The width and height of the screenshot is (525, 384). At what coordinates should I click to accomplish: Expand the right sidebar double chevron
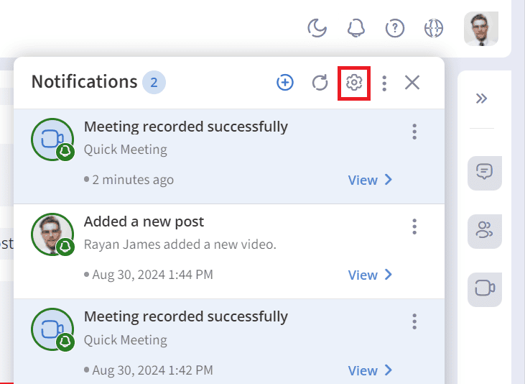(482, 99)
